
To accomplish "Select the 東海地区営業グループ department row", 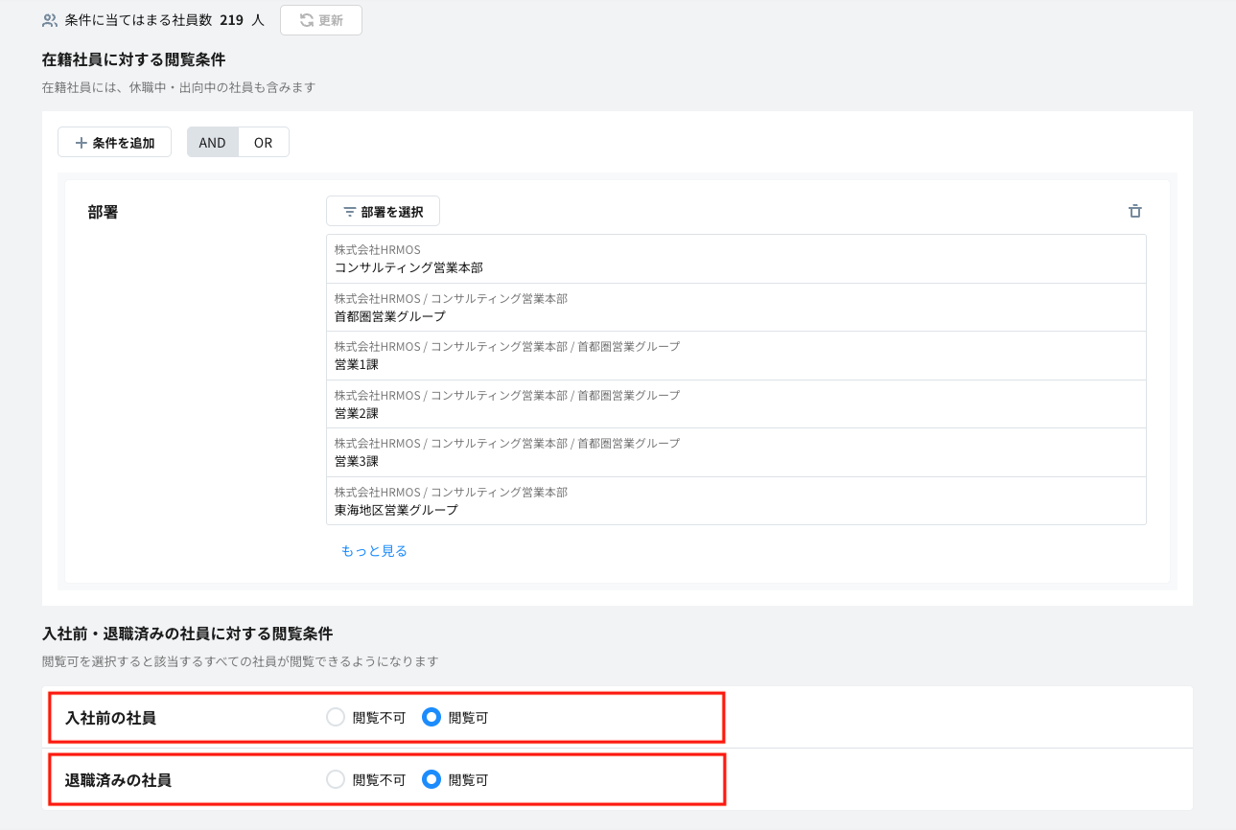I will 735,501.
